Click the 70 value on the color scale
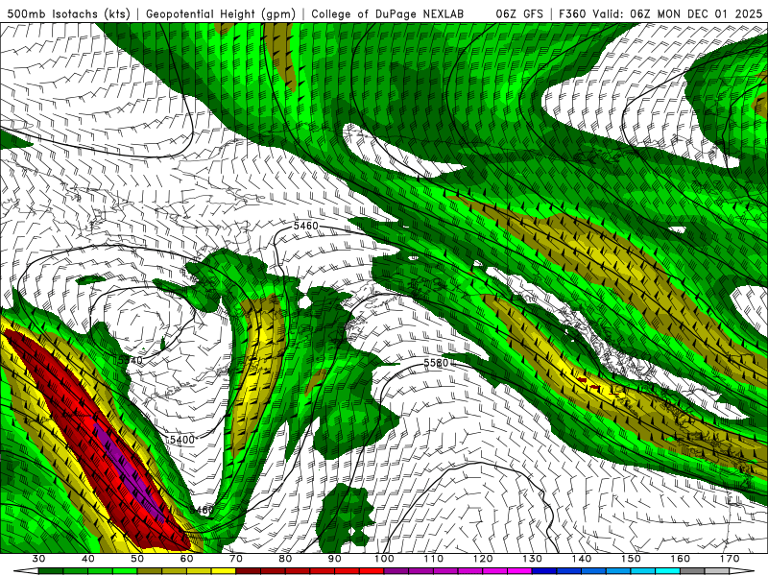This screenshot has height=576, width=768. [x=236, y=559]
